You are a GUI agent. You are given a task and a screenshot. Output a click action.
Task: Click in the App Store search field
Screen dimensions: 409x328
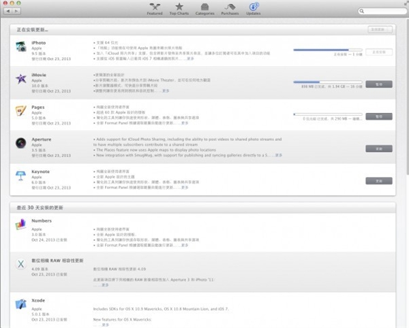(382, 11)
